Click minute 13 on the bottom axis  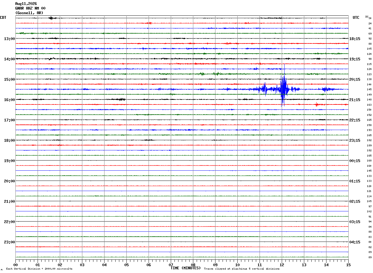point(304,265)
